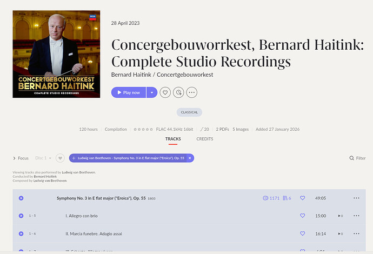Click the add-to-library icon beside the album heart

178,92
